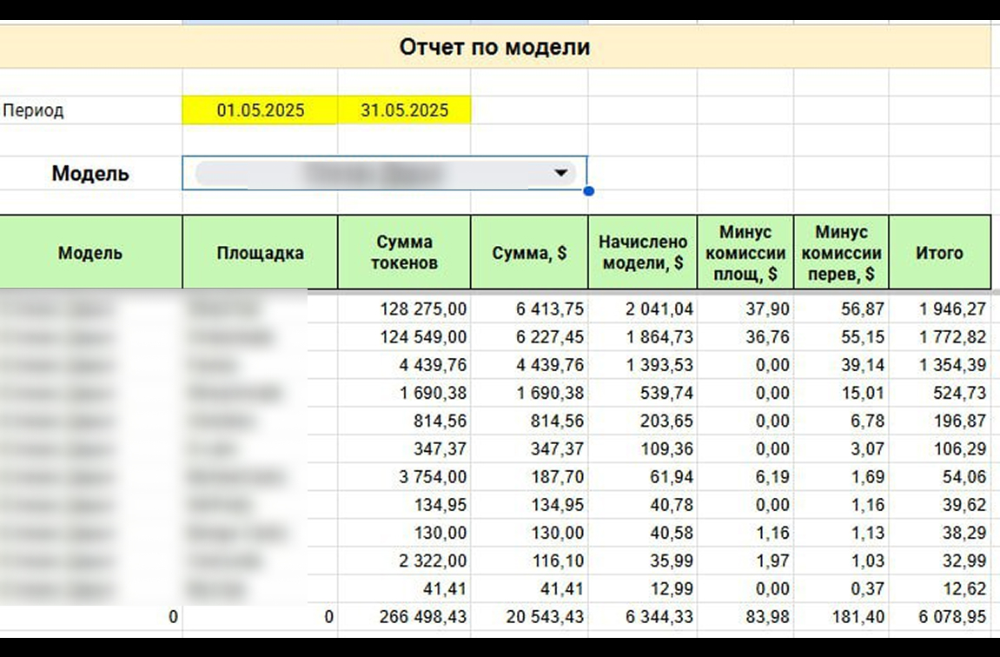Click the Площадка column header

pyautogui.click(x=260, y=253)
